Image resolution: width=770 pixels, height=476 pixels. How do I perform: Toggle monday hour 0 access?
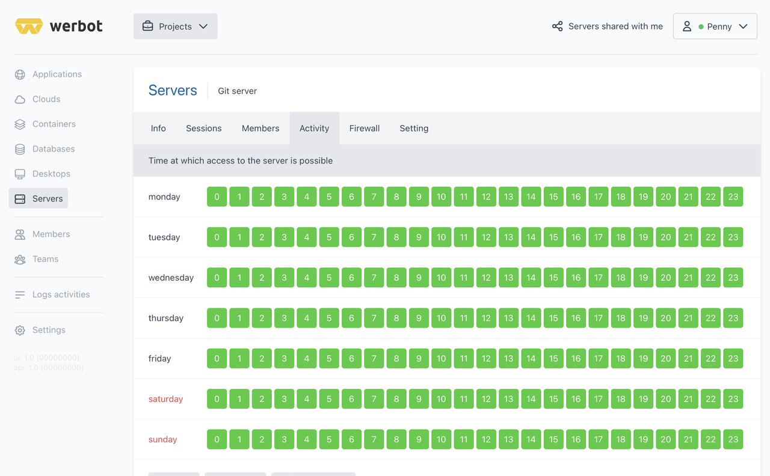coord(217,197)
